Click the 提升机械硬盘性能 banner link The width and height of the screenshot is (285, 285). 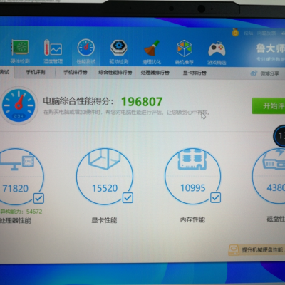point(256,250)
